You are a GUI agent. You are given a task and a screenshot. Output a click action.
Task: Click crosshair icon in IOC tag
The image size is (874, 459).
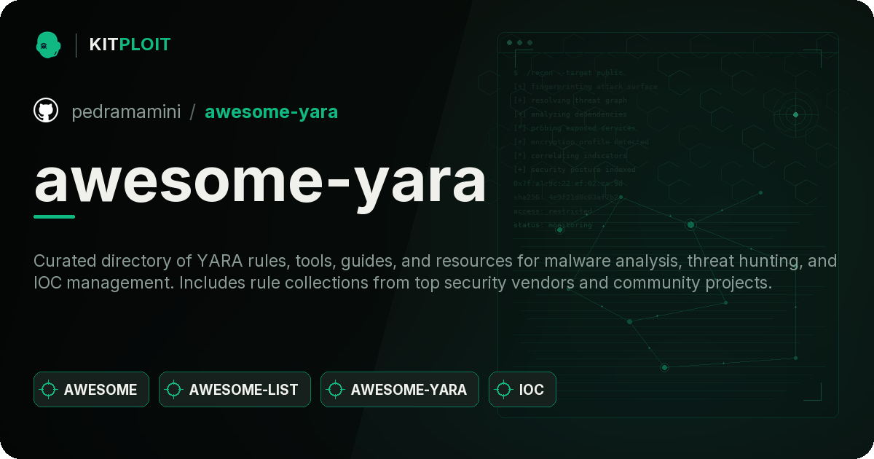tap(504, 389)
